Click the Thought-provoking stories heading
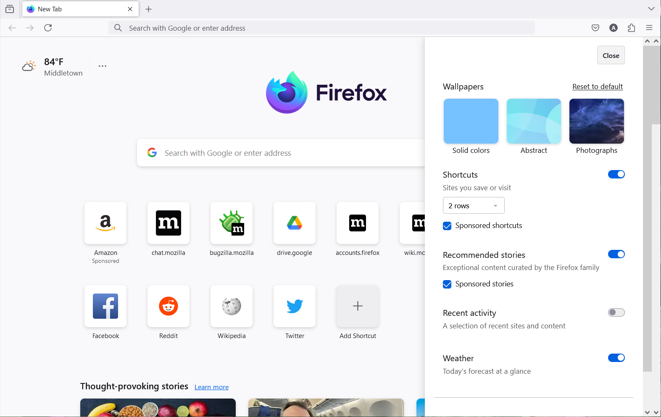661x417 pixels. [134, 386]
